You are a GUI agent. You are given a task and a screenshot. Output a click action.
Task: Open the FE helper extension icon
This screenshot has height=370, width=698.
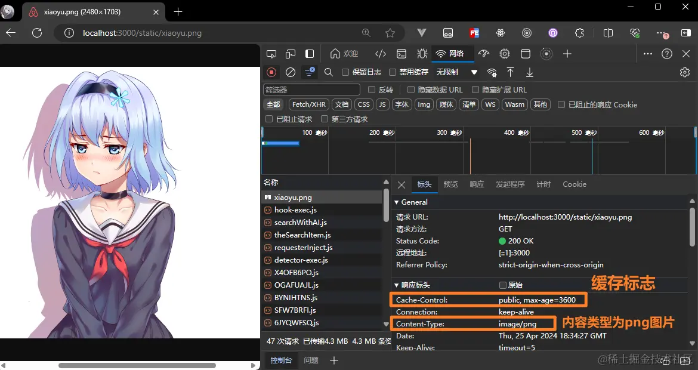click(x=474, y=33)
